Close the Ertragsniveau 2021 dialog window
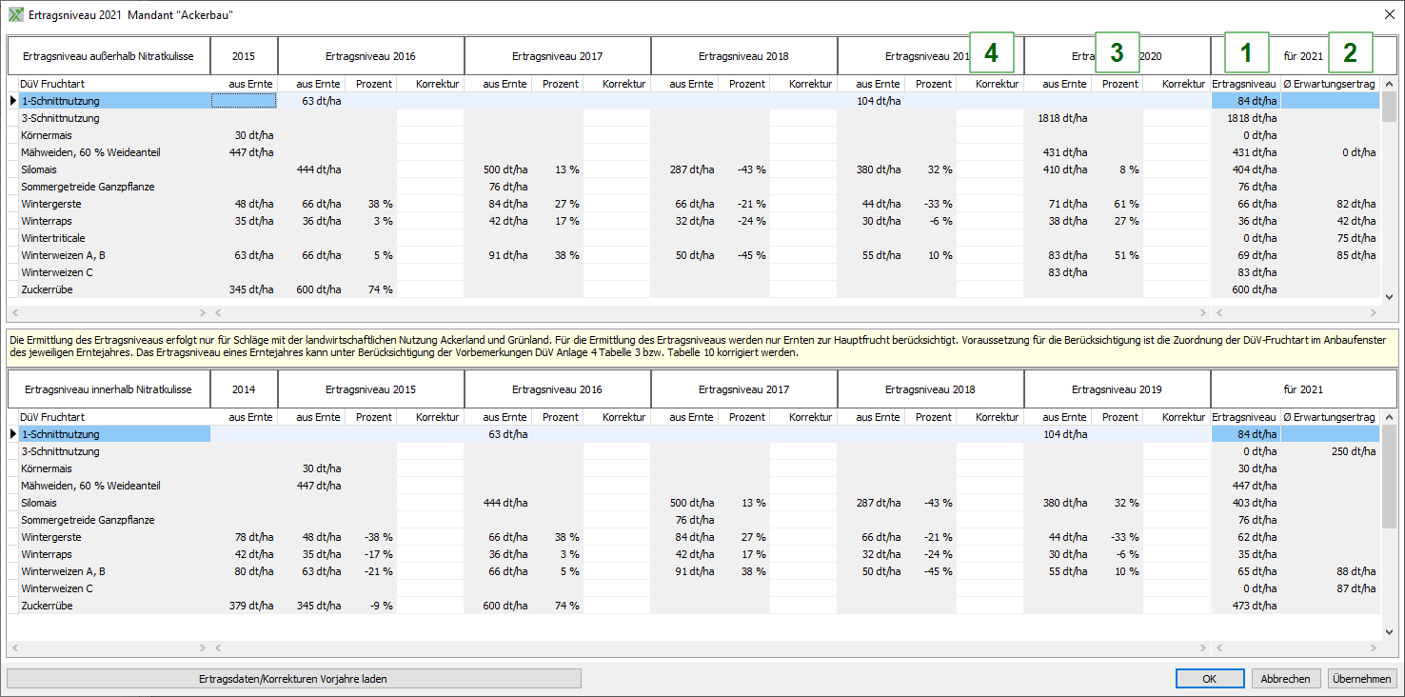1405x697 pixels. (1386, 15)
